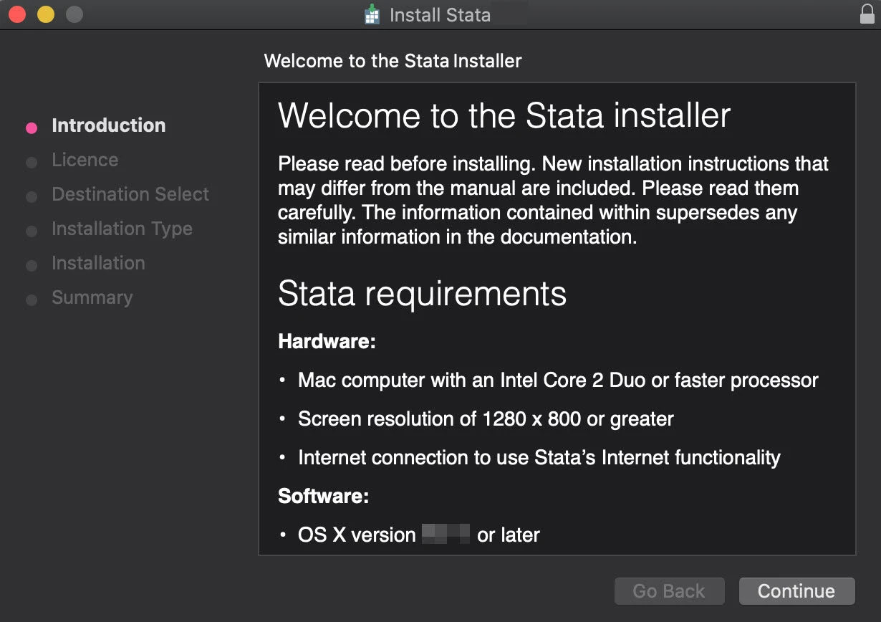
Task: Click the Stata installer package icon in title bar
Action: coord(372,15)
